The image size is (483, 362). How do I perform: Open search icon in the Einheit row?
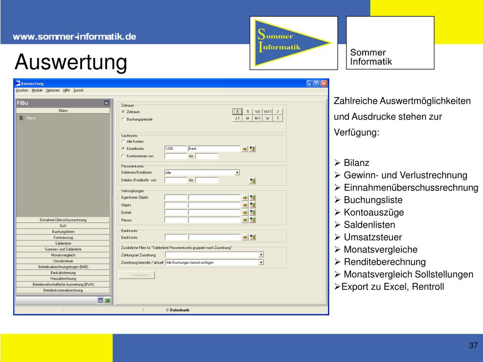click(253, 213)
